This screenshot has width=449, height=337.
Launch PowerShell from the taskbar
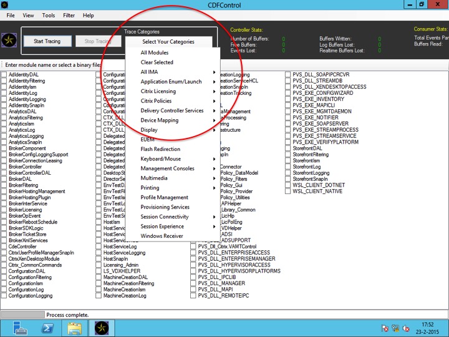[47, 328]
